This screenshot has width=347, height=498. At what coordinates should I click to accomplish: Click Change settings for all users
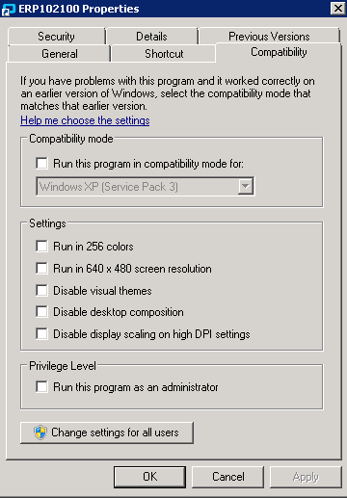coord(107,432)
